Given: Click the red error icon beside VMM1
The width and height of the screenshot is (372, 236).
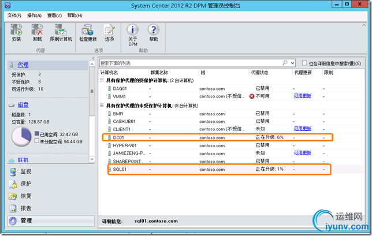Looking at the screenshot, I should [x=252, y=96].
